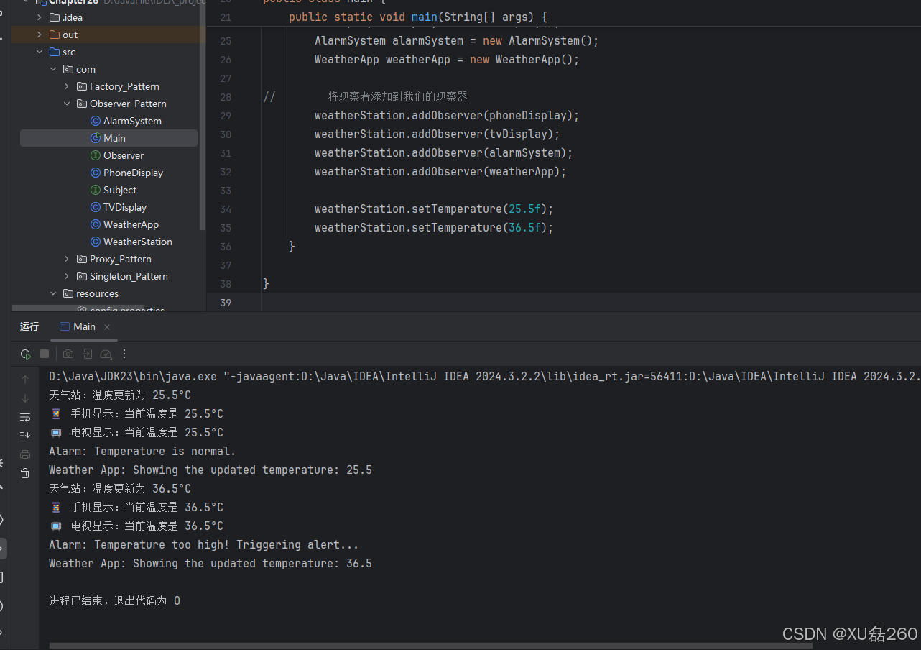The height and width of the screenshot is (650, 921).
Task: Click the console down-arrow icon
Action: pyautogui.click(x=25, y=398)
